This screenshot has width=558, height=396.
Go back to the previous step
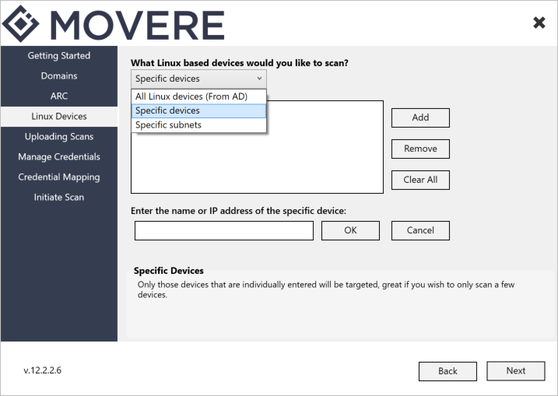447,371
